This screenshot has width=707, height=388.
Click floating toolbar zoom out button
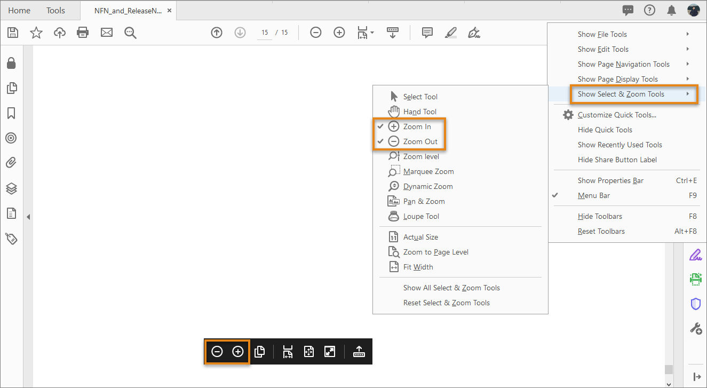pos(217,352)
